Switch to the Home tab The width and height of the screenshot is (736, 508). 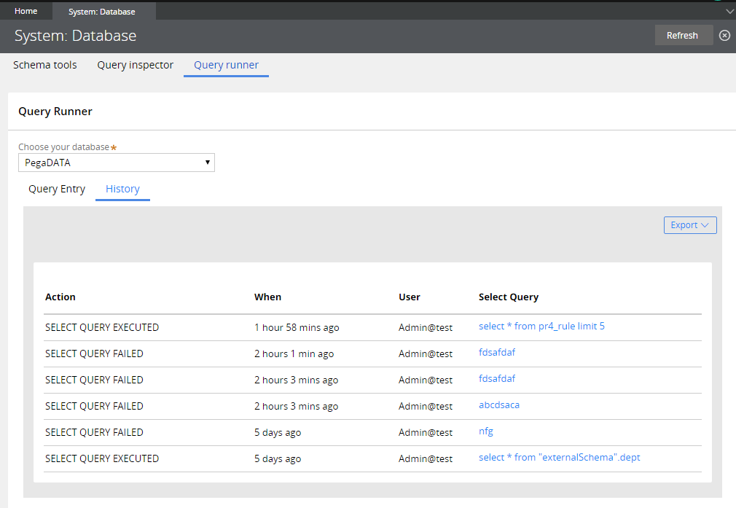click(26, 11)
